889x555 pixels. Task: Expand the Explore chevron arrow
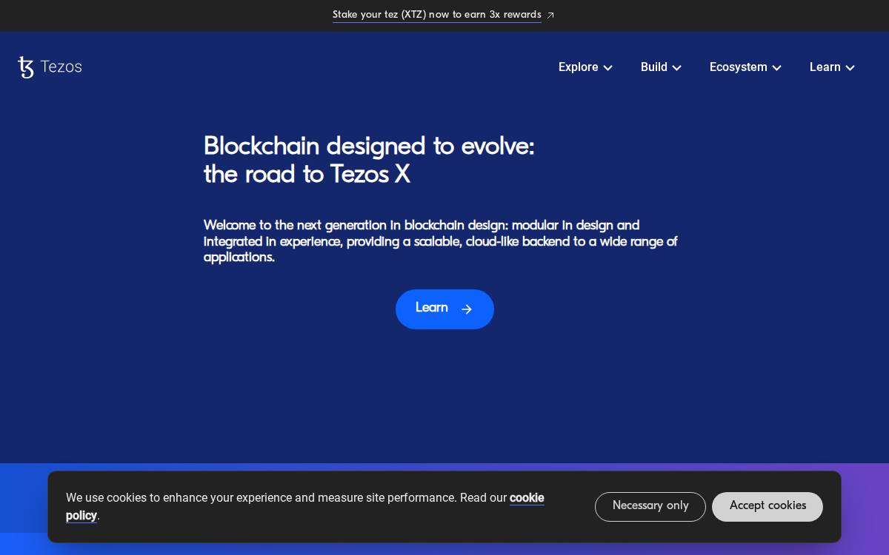coord(607,68)
